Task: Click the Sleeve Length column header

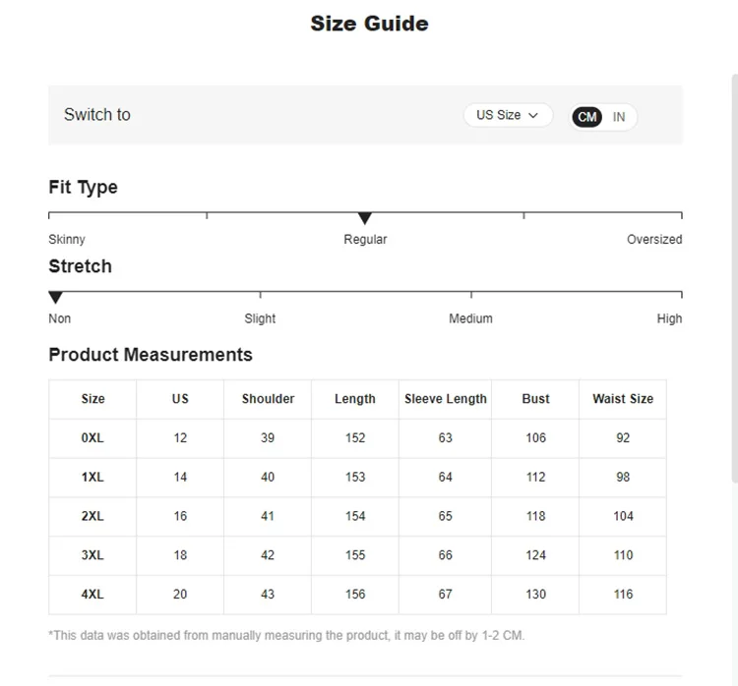Action: click(x=445, y=399)
